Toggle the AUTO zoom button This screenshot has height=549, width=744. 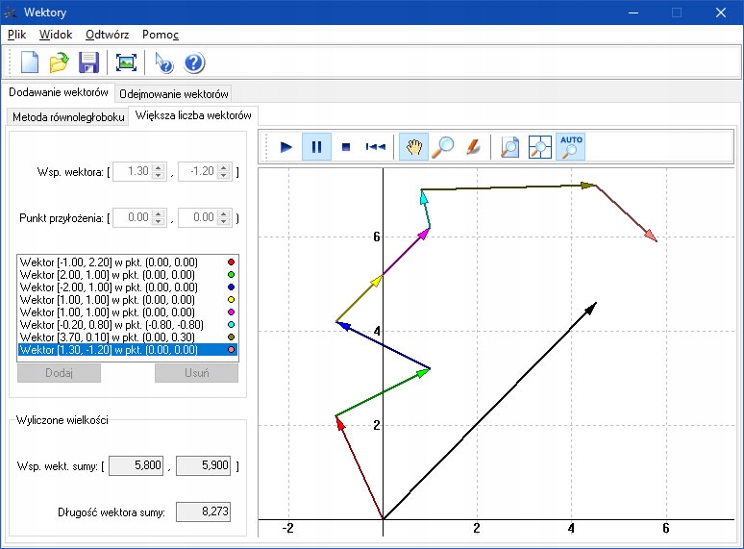[571, 147]
